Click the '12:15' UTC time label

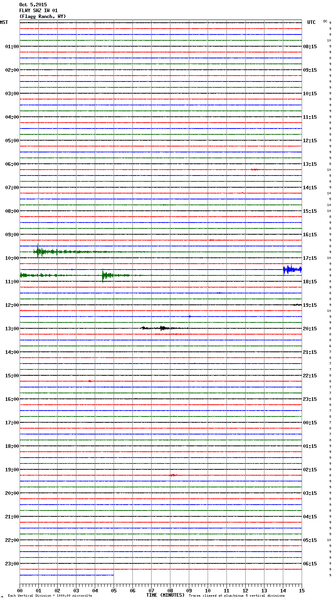point(310,141)
